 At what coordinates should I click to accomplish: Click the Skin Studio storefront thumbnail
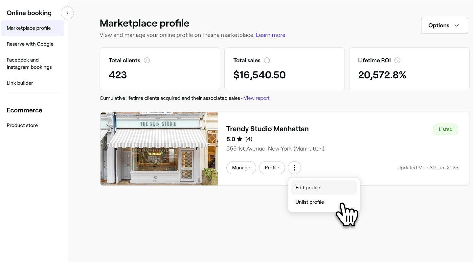pos(159,149)
